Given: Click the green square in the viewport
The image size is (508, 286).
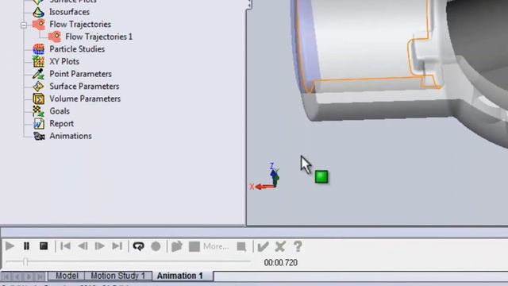Looking at the screenshot, I should click(321, 176).
